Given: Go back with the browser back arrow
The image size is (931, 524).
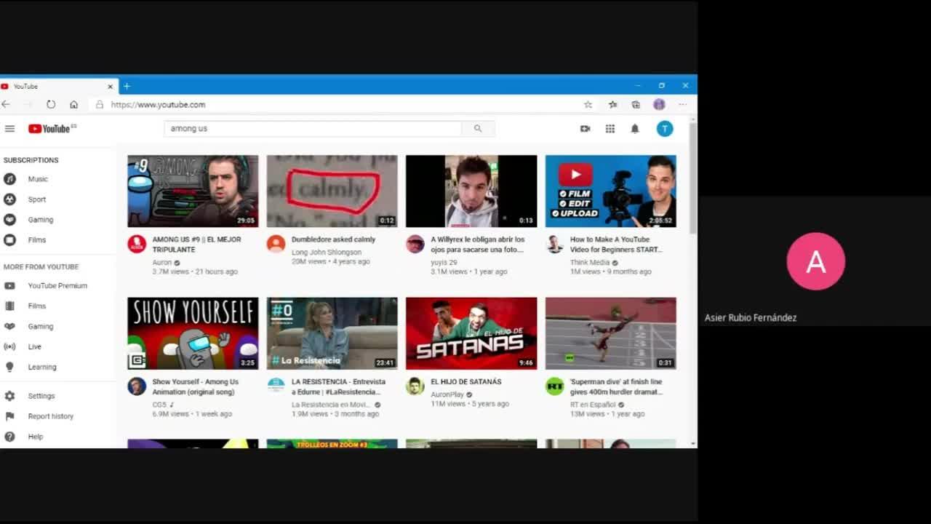Looking at the screenshot, I should (6, 105).
